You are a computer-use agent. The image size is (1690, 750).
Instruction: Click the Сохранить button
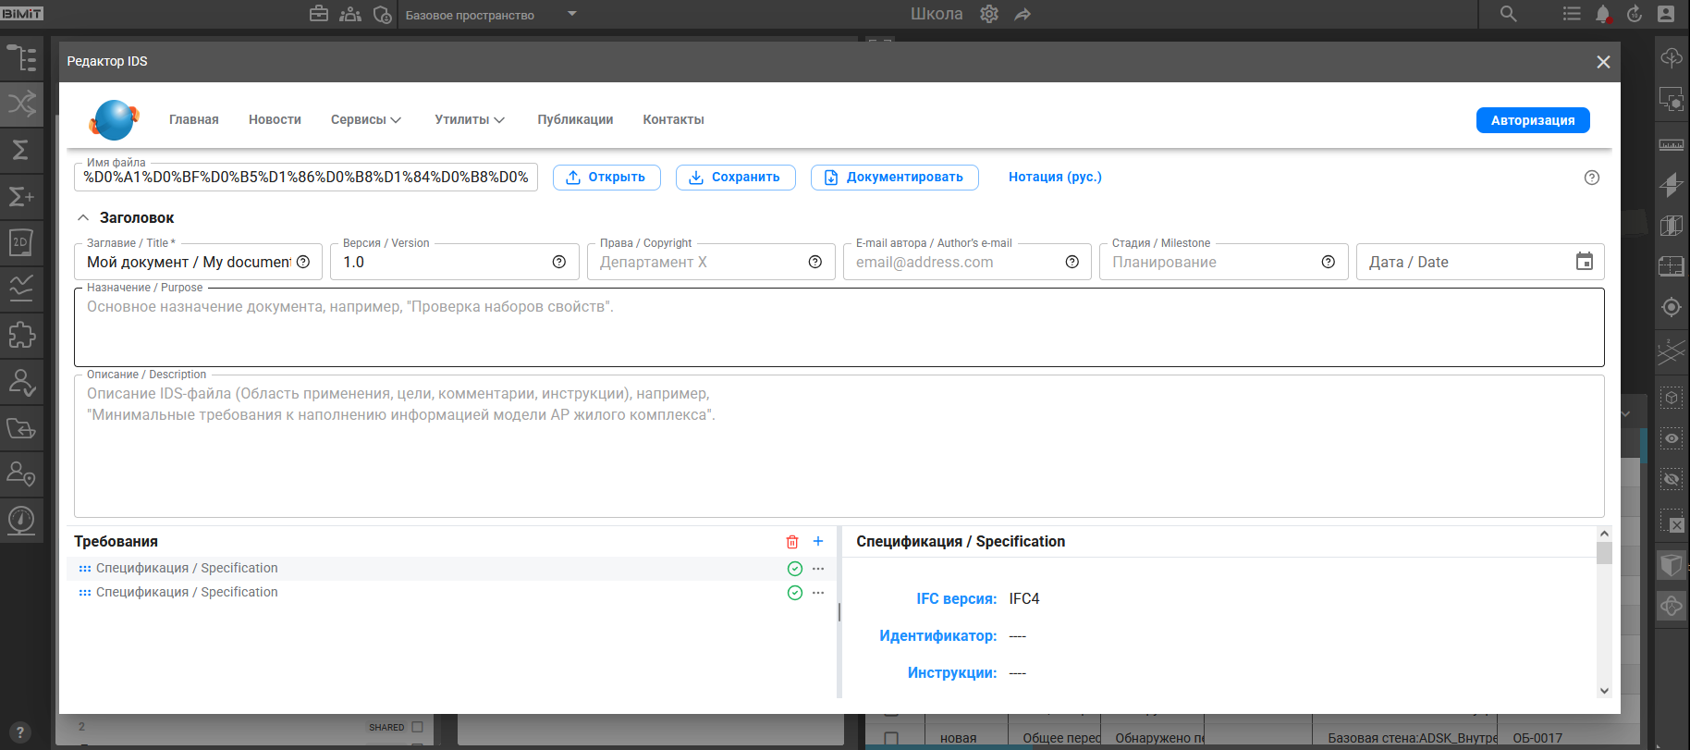736,178
